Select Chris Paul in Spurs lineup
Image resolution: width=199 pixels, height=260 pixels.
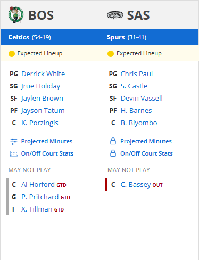click(136, 74)
